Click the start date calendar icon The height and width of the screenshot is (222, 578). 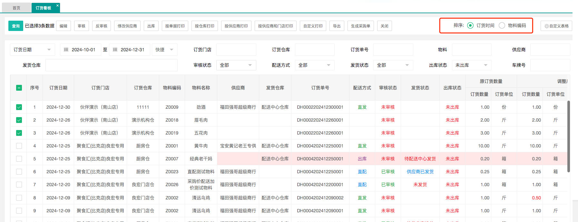pyautogui.click(x=66, y=50)
